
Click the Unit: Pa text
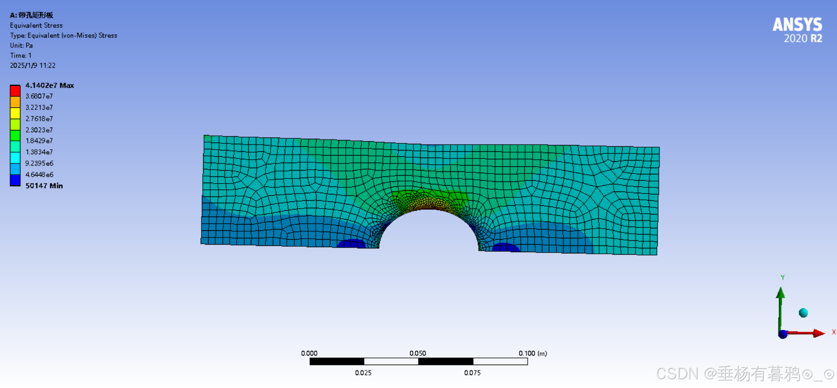[21, 46]
